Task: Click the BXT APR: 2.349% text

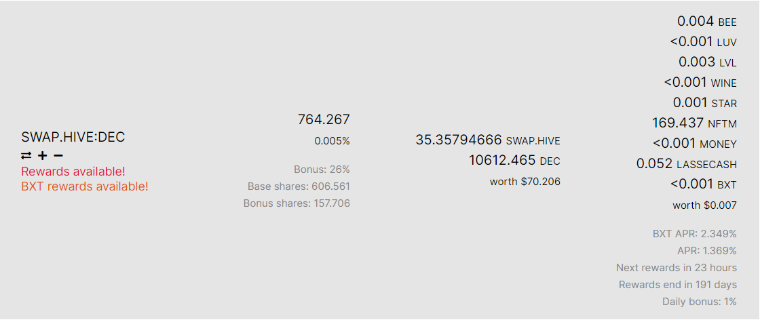Action: [x=695, y=234]
